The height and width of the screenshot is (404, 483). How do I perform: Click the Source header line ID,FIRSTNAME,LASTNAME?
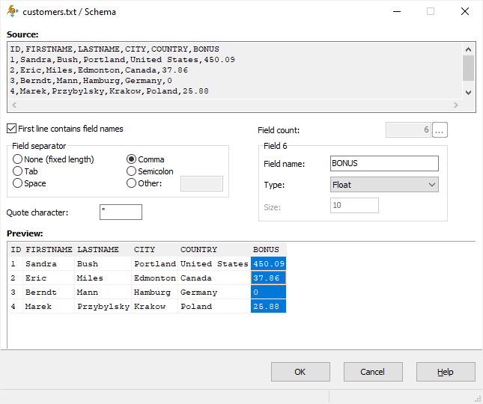115,49
